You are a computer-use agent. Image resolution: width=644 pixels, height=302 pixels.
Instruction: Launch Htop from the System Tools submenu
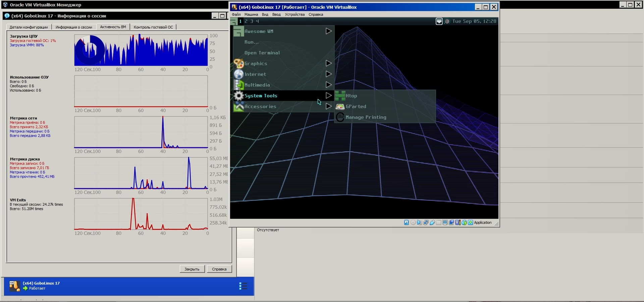pyautogui.click(x=351, y=96)
